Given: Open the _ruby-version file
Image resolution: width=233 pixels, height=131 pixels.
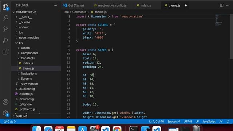Looking at the screenshot, I should click(28, 84).
